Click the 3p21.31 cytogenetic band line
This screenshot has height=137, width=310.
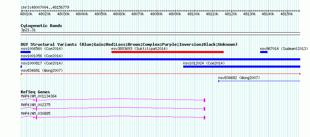pyautogui.click(x=160, y=33)
